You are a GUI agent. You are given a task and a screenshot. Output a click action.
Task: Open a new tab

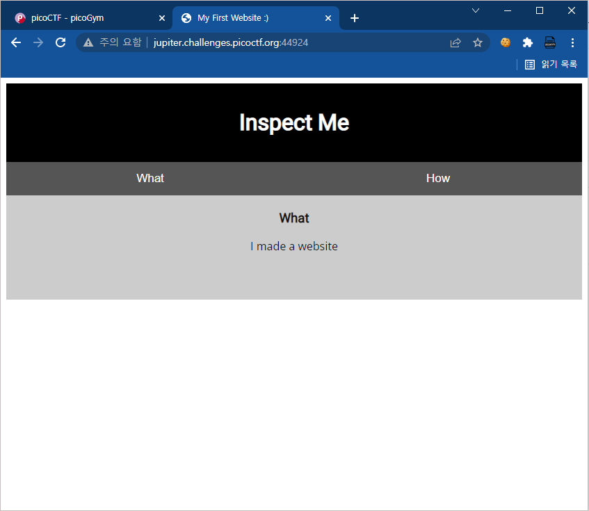pos(354,18)
